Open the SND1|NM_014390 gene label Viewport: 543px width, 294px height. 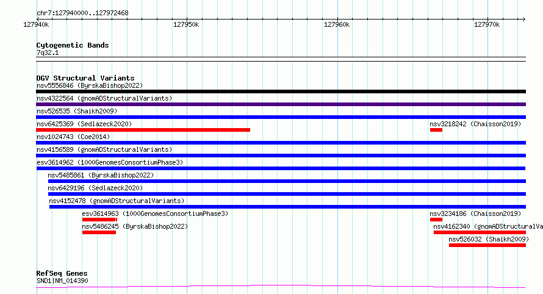pos(62,281)
